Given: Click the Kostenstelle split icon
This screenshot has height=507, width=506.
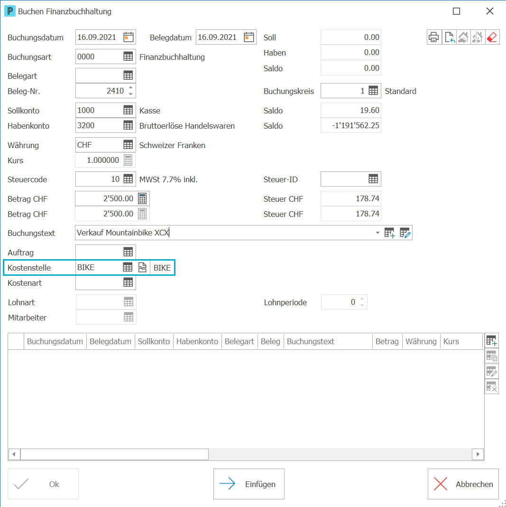Looking at the screenshot, I should (x=142, y=267).
